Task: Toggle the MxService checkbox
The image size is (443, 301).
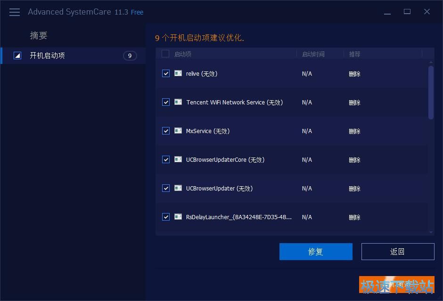Action: tap(165, 131)
